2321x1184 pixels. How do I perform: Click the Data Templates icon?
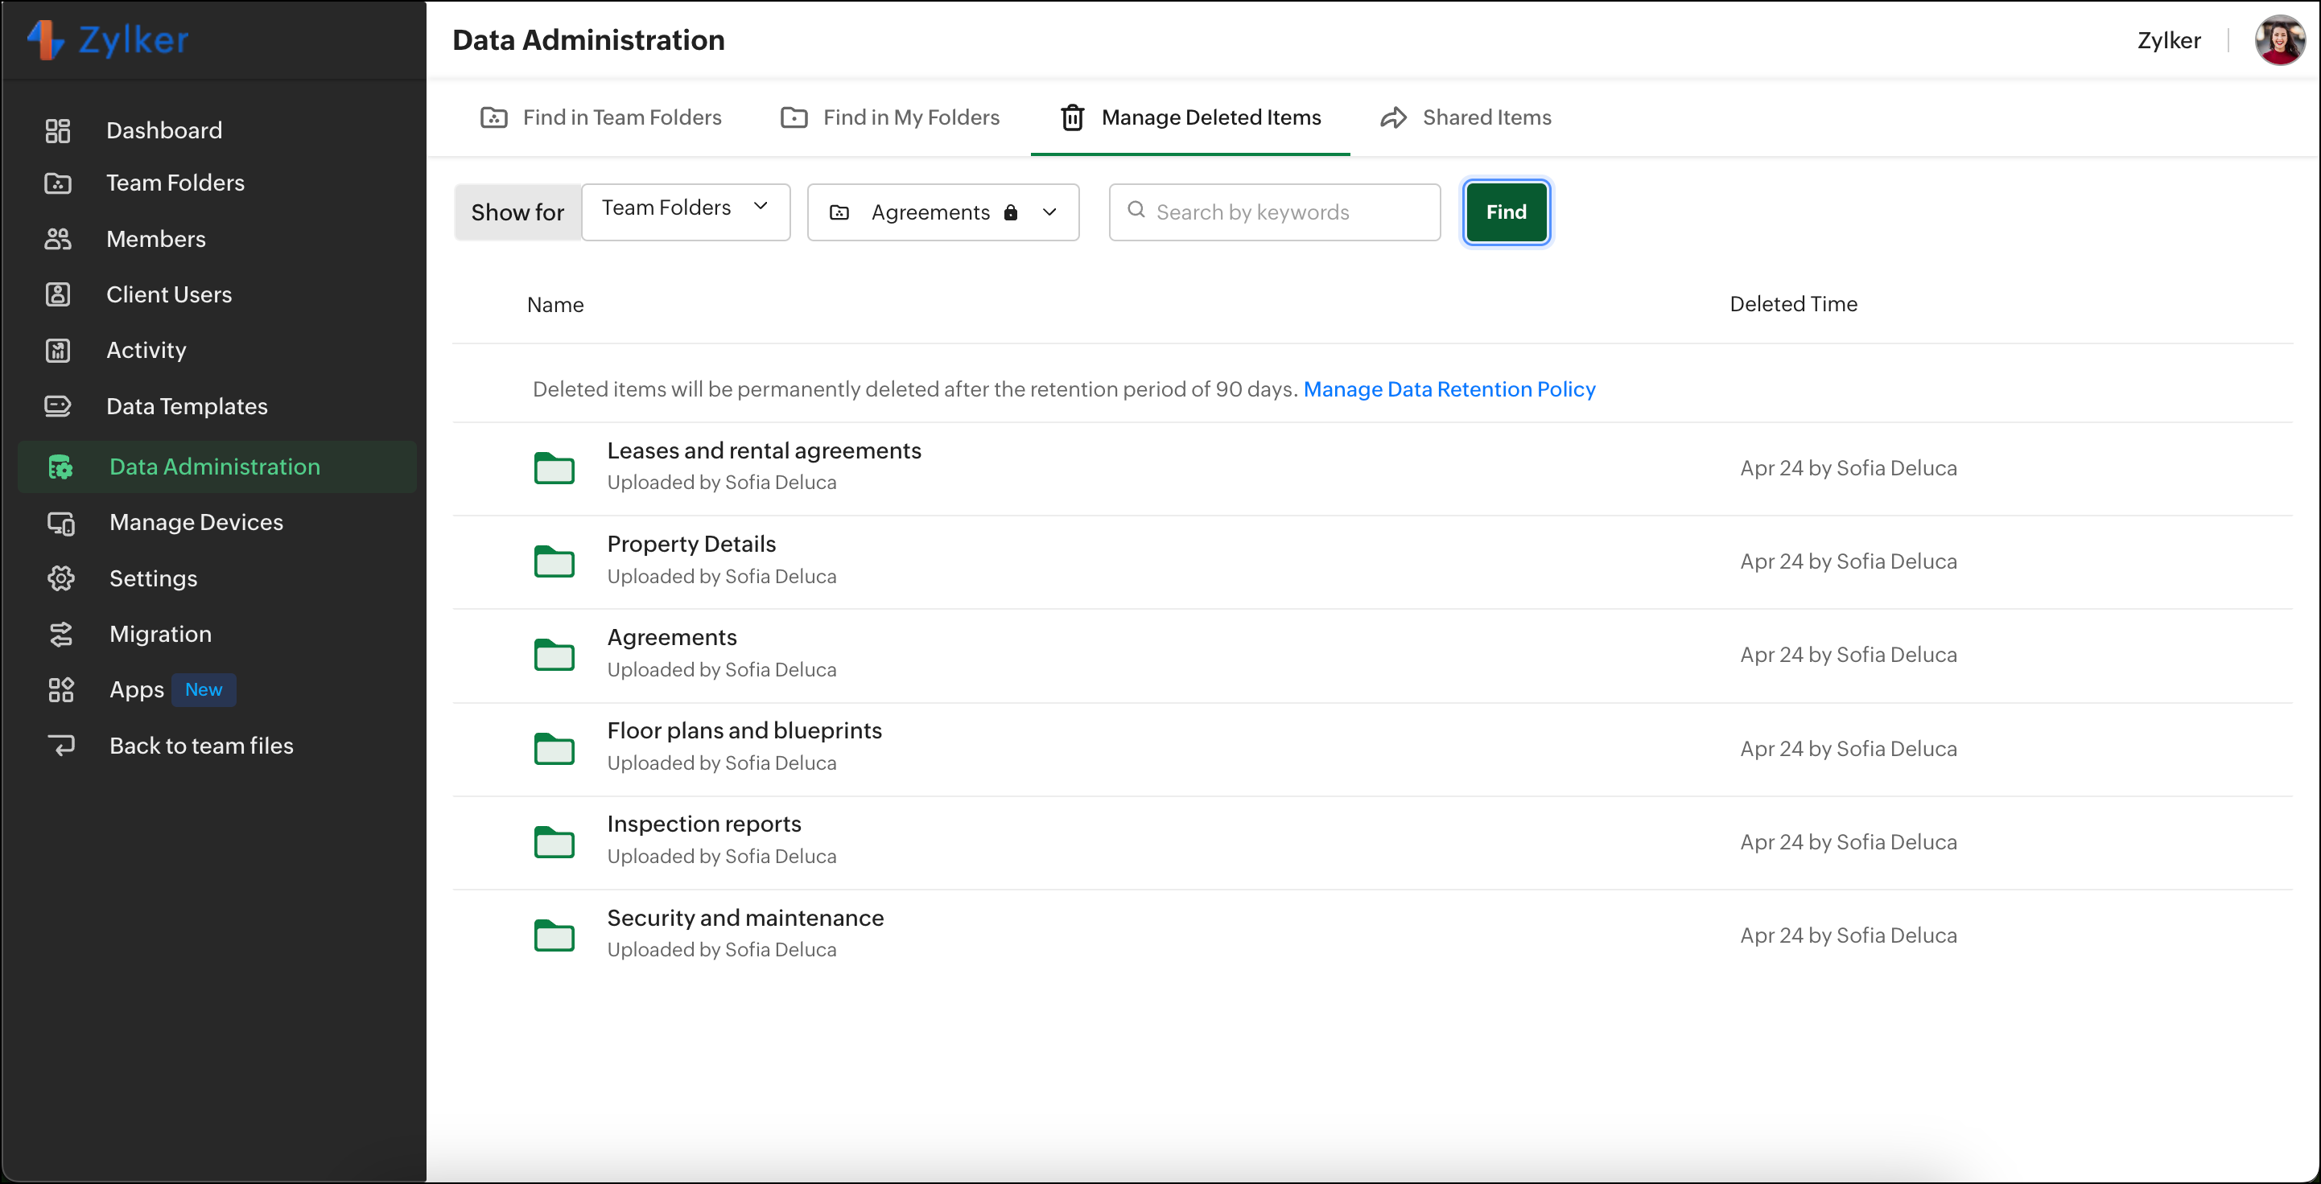(58, 406)
